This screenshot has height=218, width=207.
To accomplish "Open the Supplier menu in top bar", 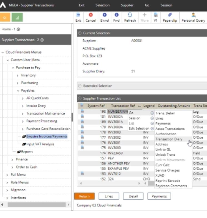I will click(x=127, y=5).
